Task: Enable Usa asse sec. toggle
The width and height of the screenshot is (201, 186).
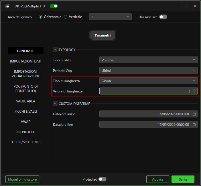Action: click(163, 17)
